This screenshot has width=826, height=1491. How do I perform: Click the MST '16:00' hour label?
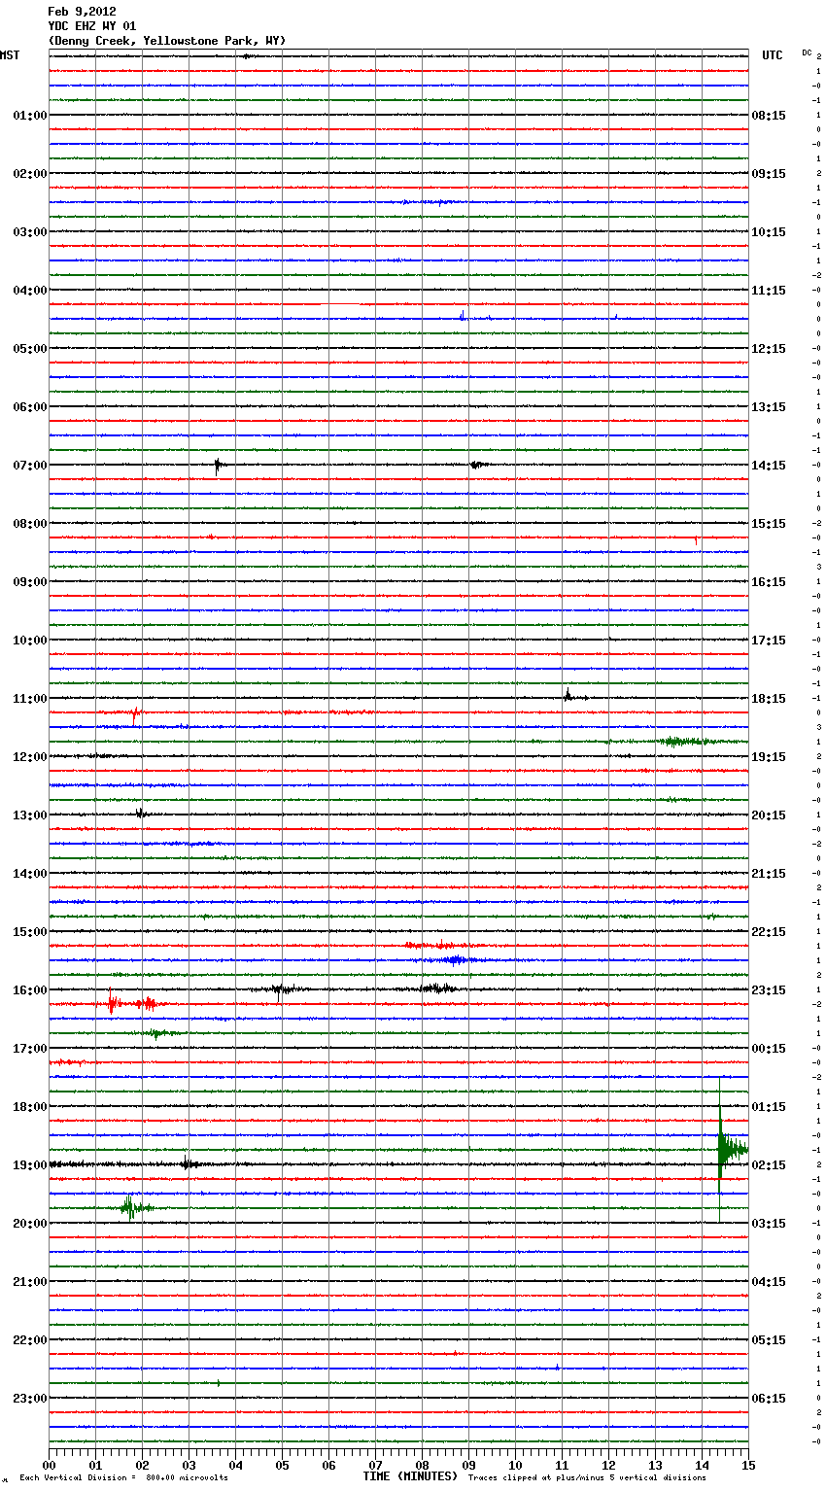(x=29, y=990)
